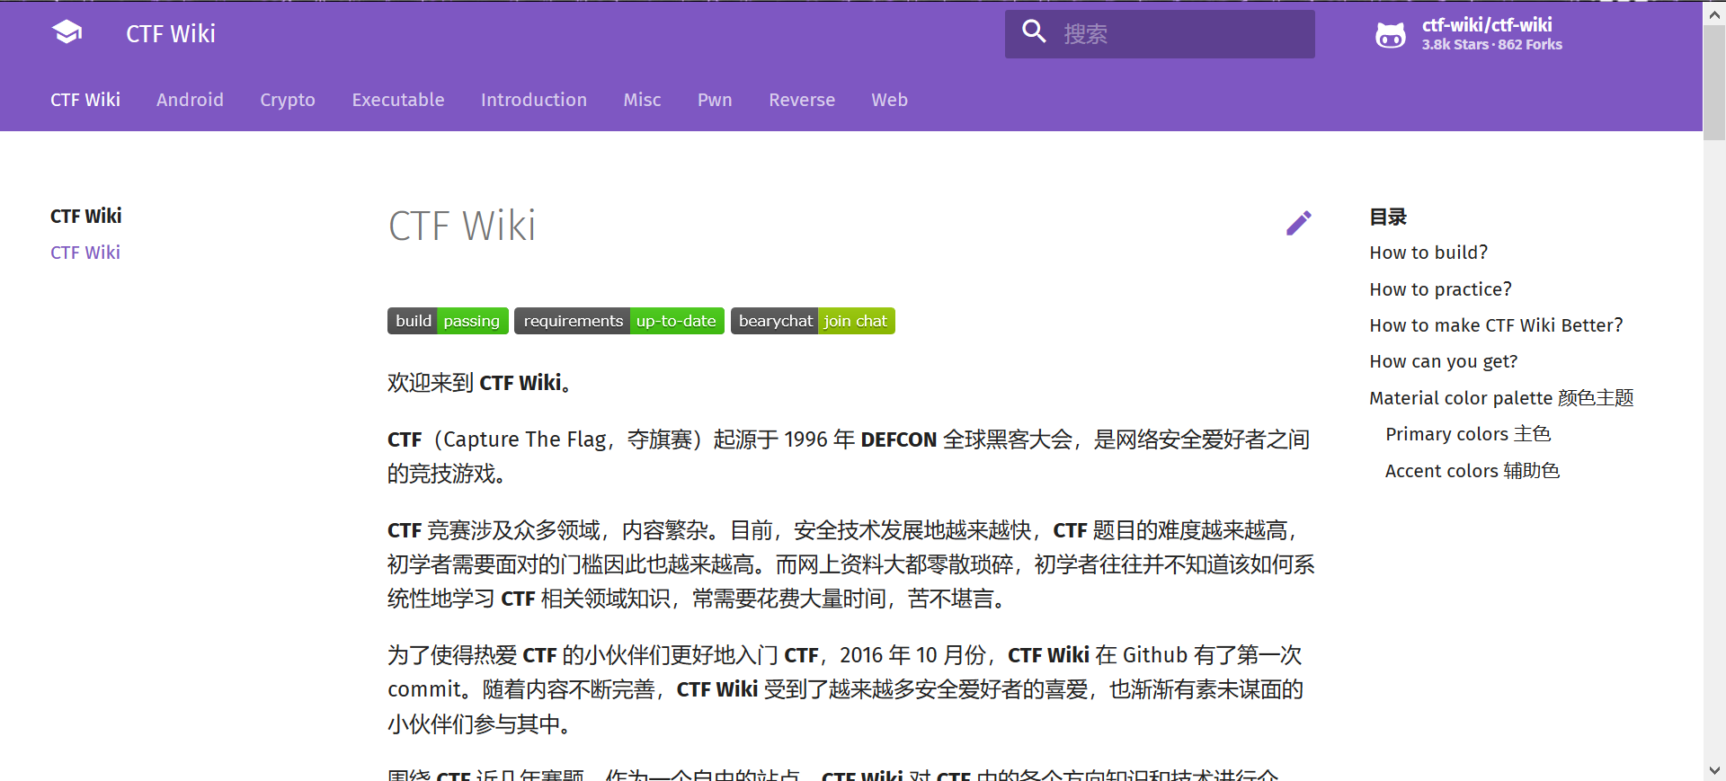Open the Android tab
Screen dimensions: 1726x781
pyautogui.click(x=190, y=100)
